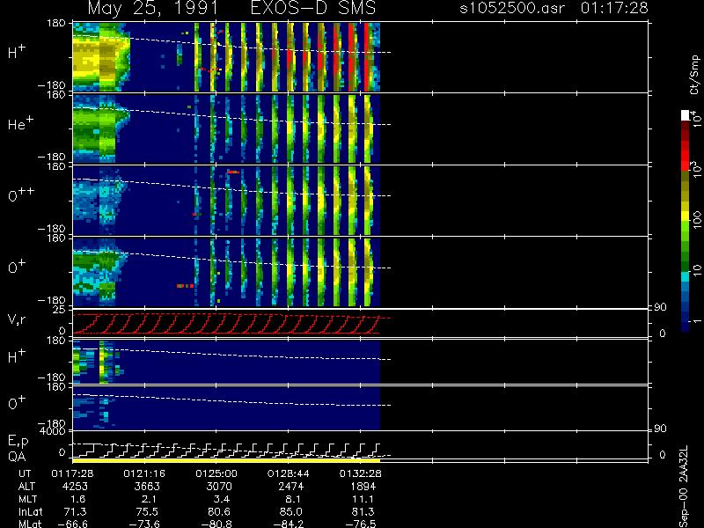Screen dimensions: 704x528
Task: Click the InLat value '81.3'
Action: (x=363, y=512)
